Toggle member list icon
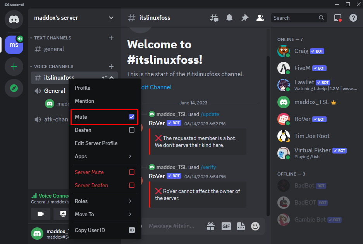 (x=260, y=18)
